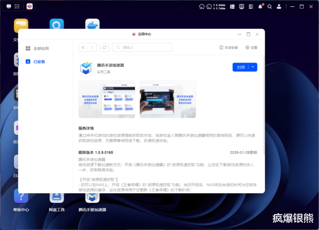The height and width of the screenshot is (230, 319).
Task: Open the monitor display icon in top bar
Action: point(241,7)
